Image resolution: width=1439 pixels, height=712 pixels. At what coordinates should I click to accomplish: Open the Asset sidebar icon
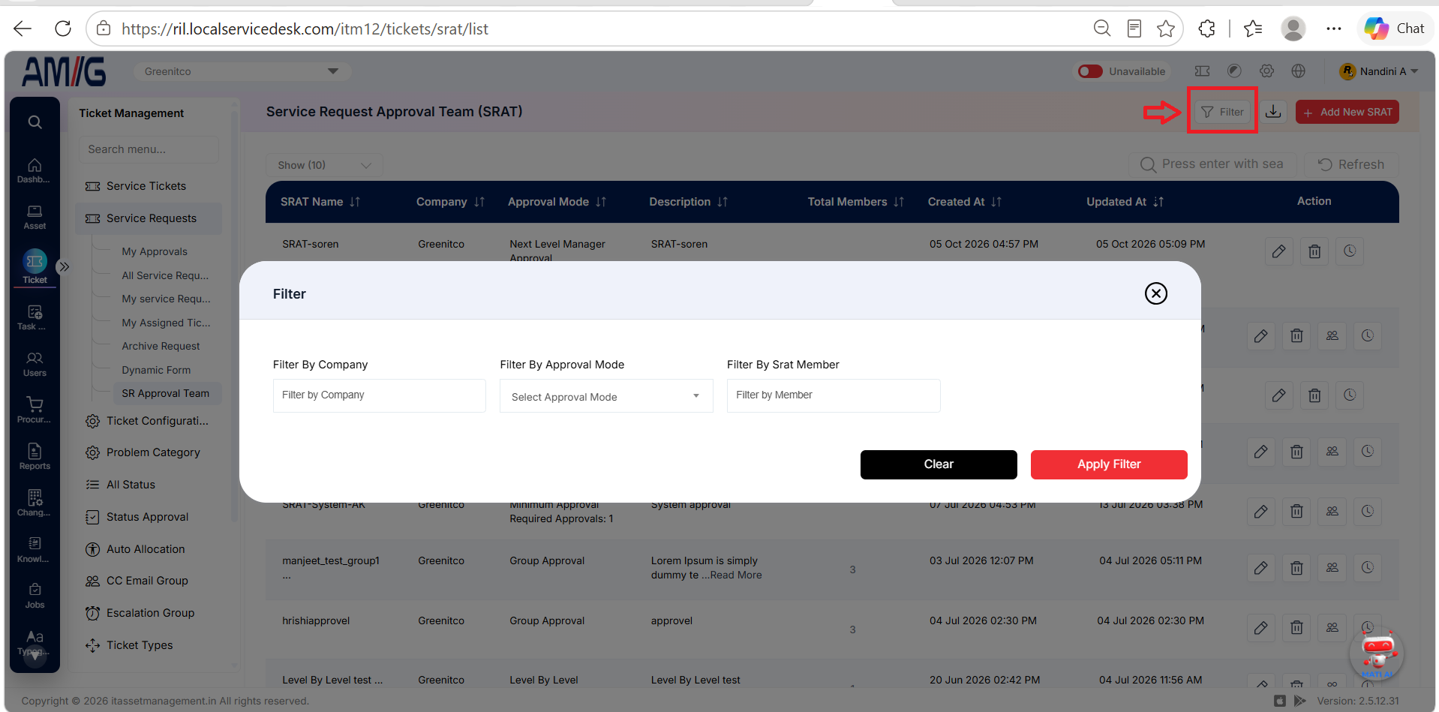[x=35, y=218]
